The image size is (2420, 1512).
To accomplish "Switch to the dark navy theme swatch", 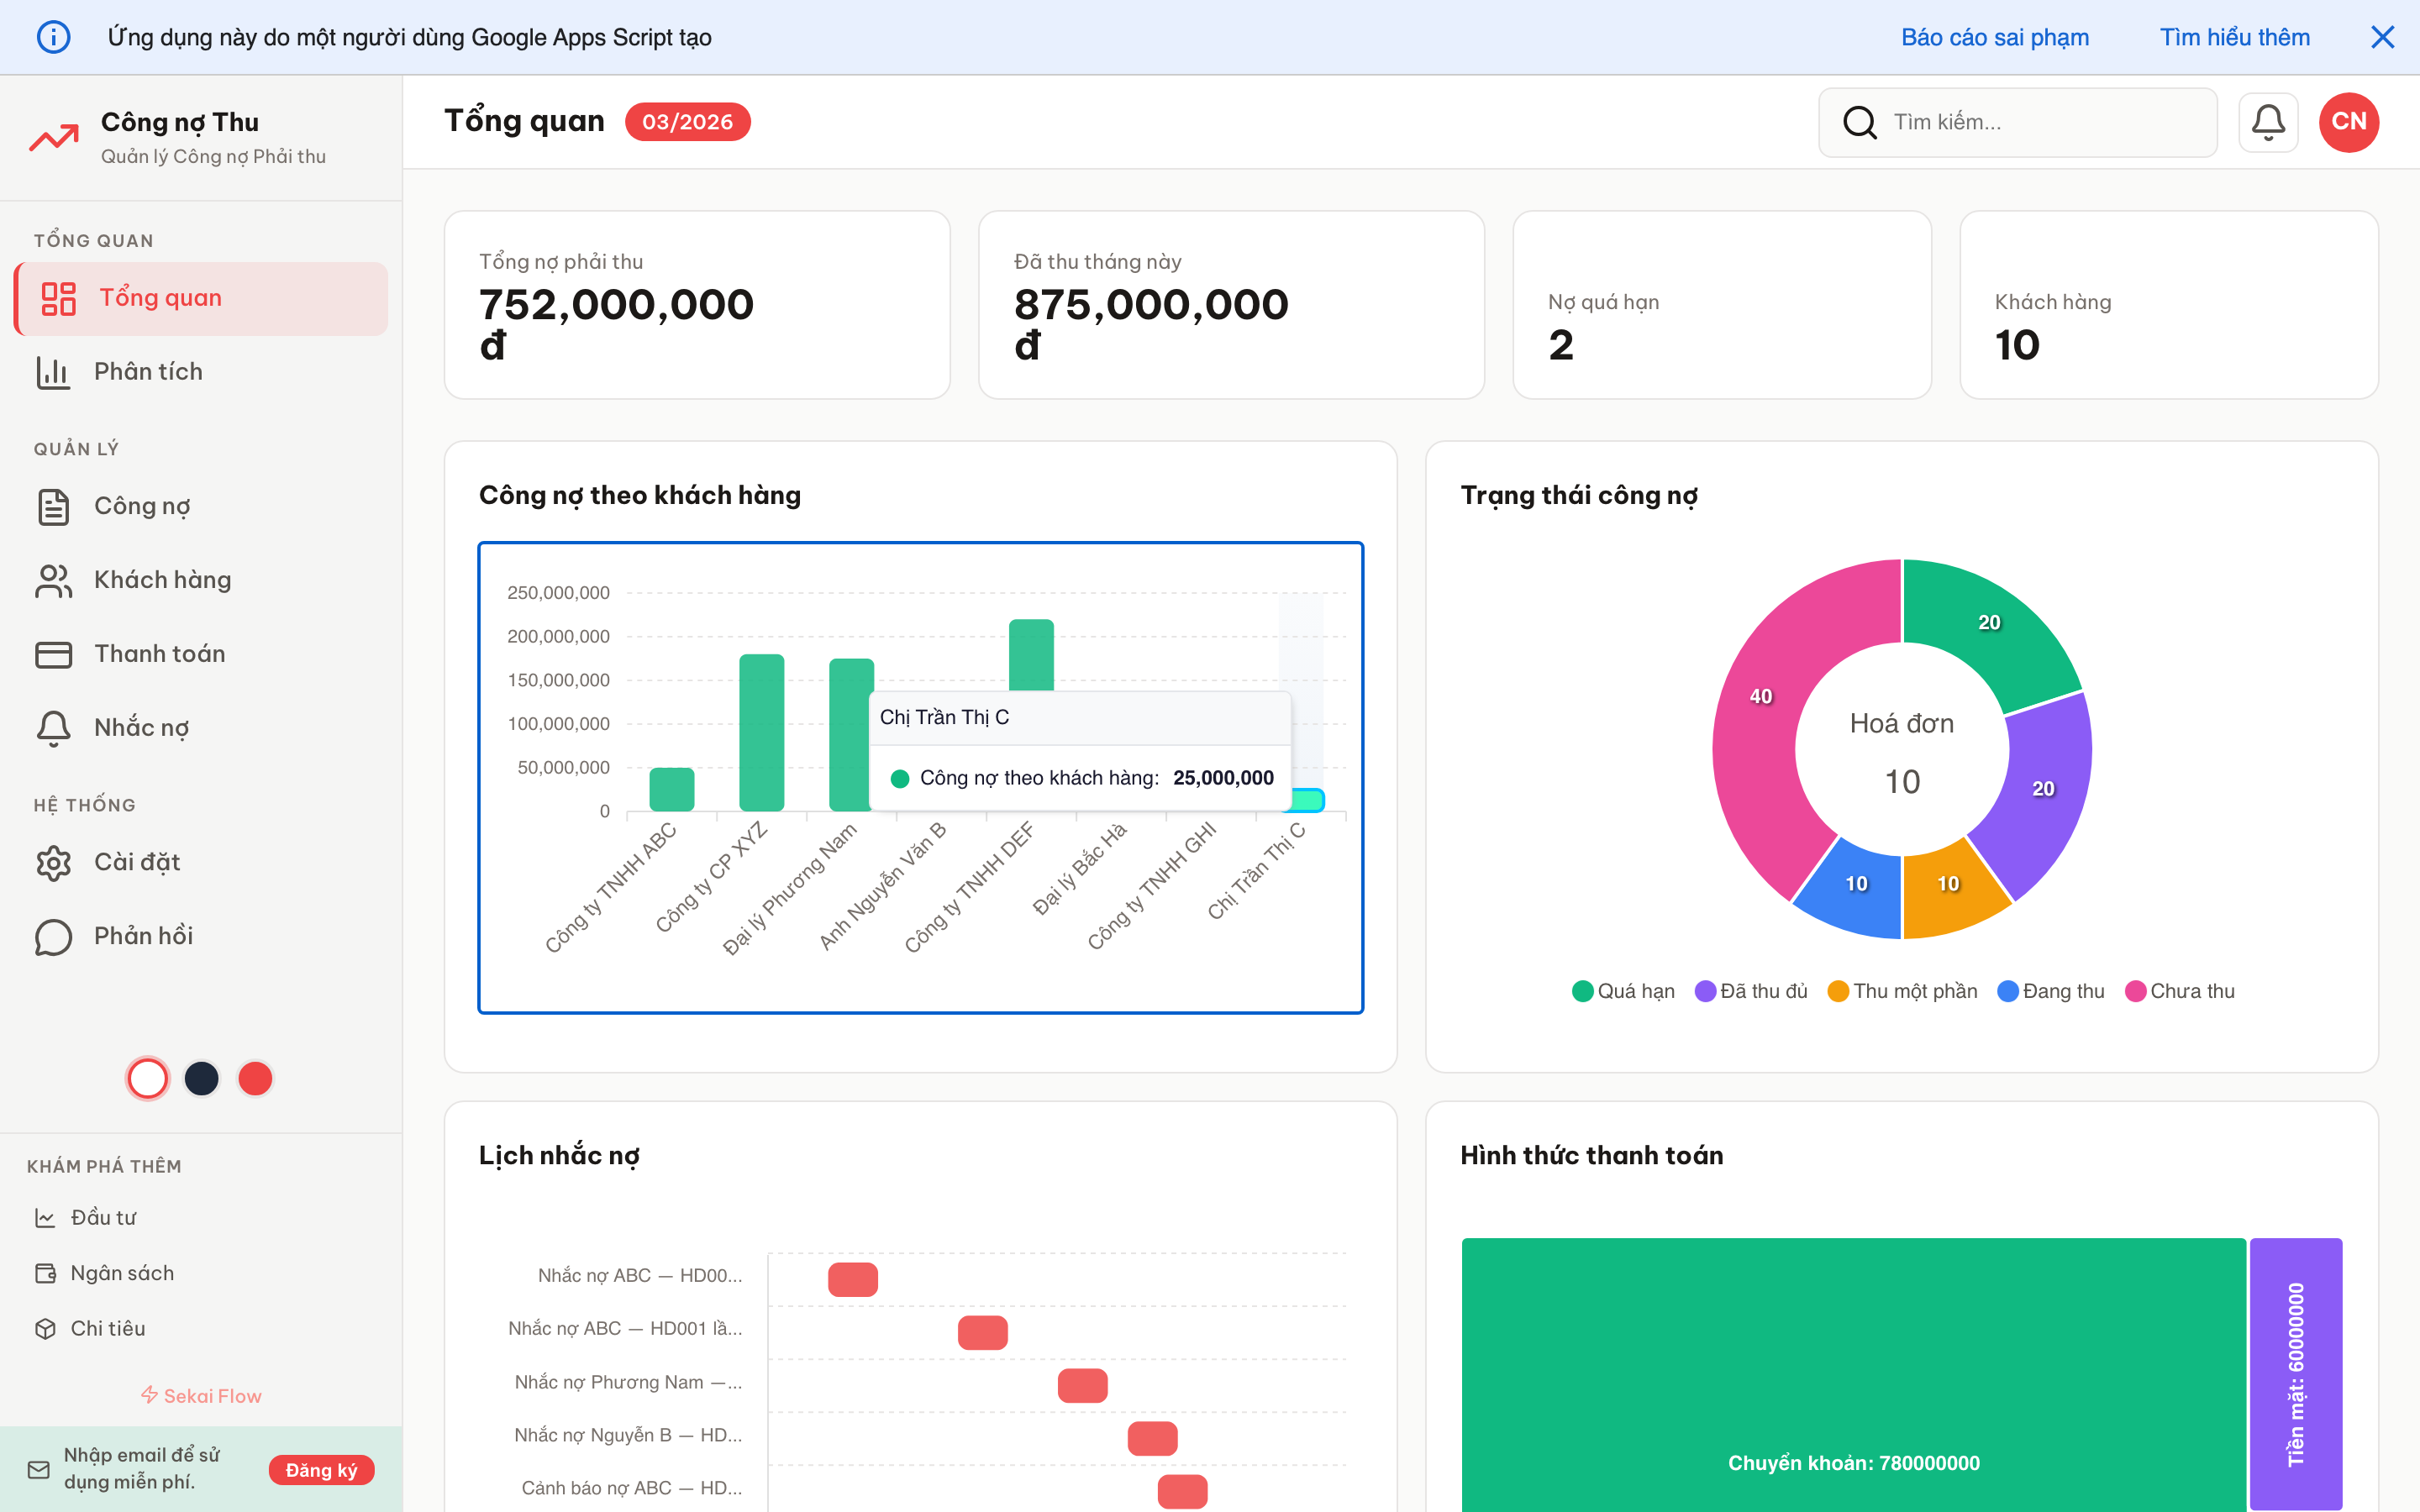I will [202, 1078].
